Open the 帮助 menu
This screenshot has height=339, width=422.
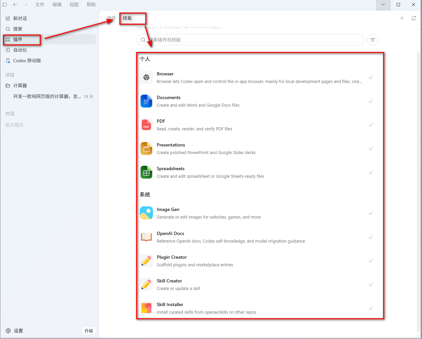[x=91, y=5]
